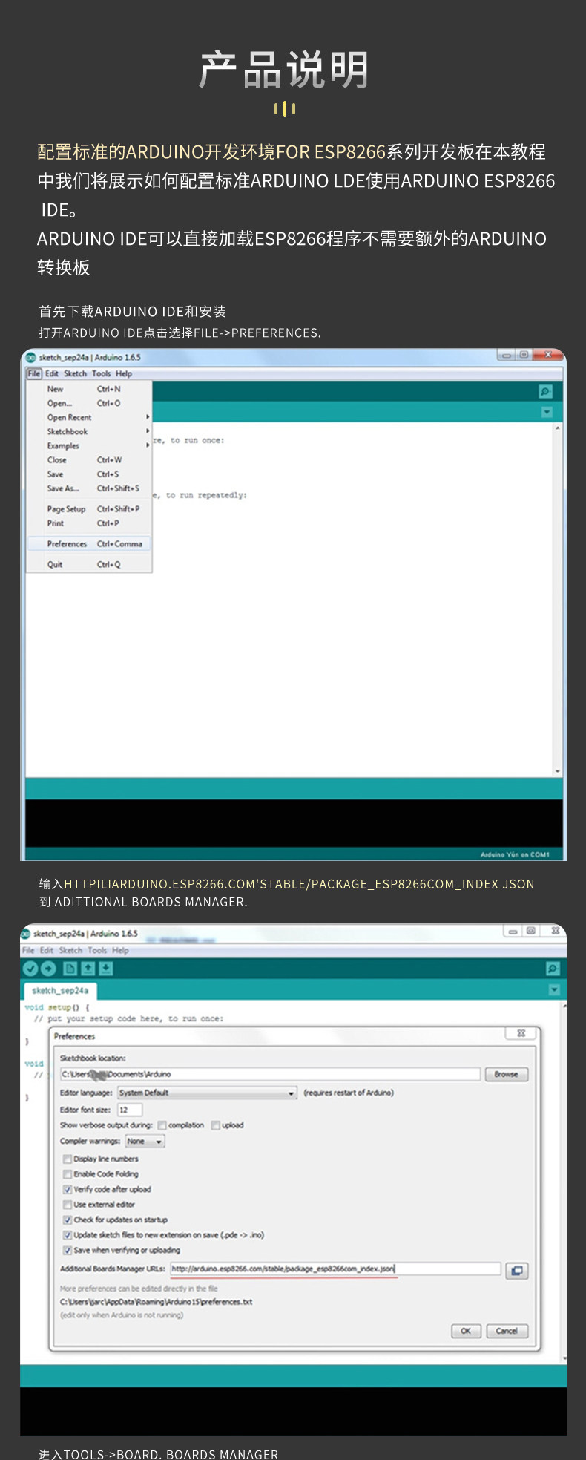Toggle compilation verbose output checkbox
Image resolution: width=586 pixels, height=1460 pixels.
(x=162, y=1125)
